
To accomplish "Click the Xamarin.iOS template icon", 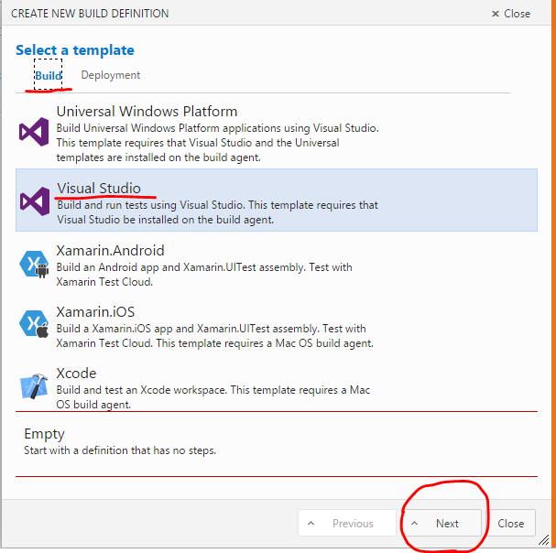I will coord(34,323).
